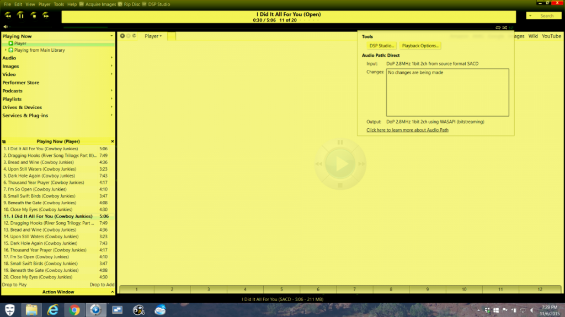Open the File menu
This screenshot has width=565, height=317.
(x=7, y=4)
